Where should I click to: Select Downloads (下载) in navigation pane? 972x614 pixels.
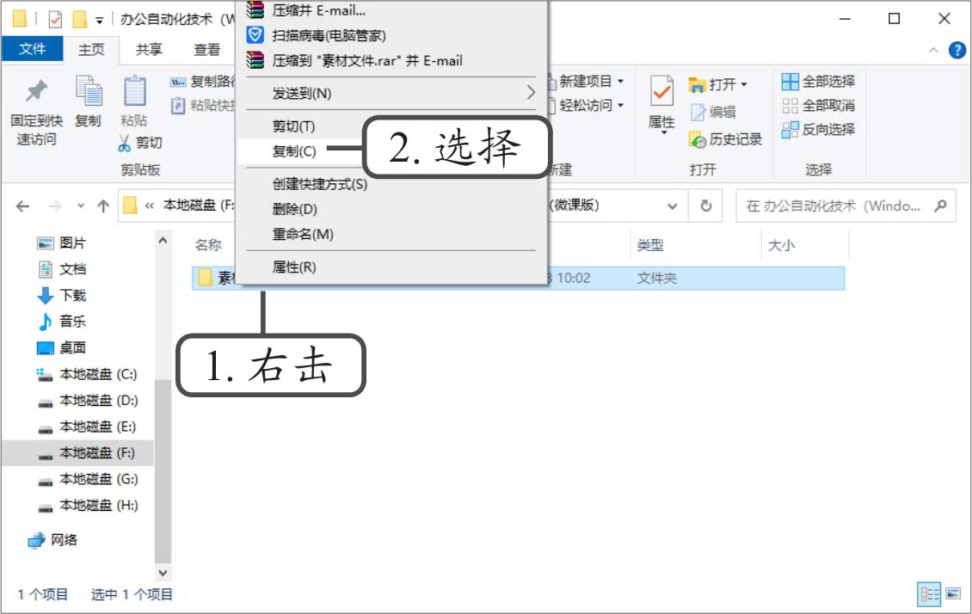(x=62, y=296)
